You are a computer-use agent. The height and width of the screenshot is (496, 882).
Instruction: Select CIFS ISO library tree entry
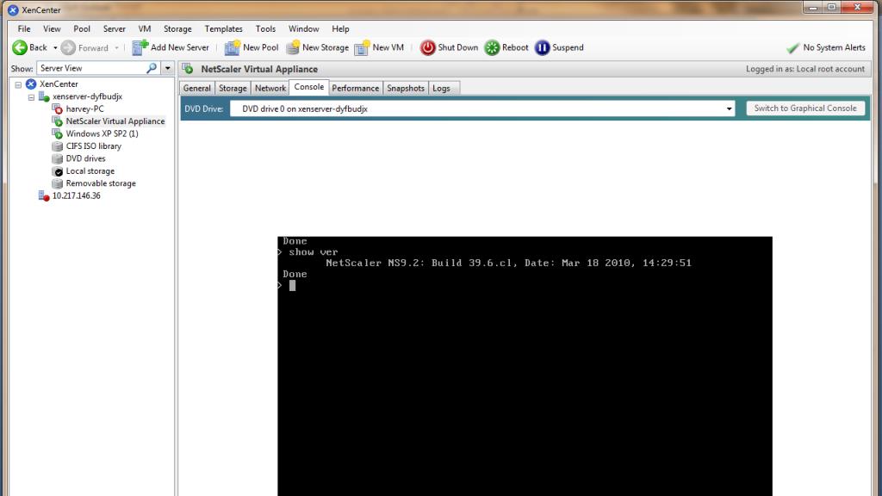pos(93,146)
